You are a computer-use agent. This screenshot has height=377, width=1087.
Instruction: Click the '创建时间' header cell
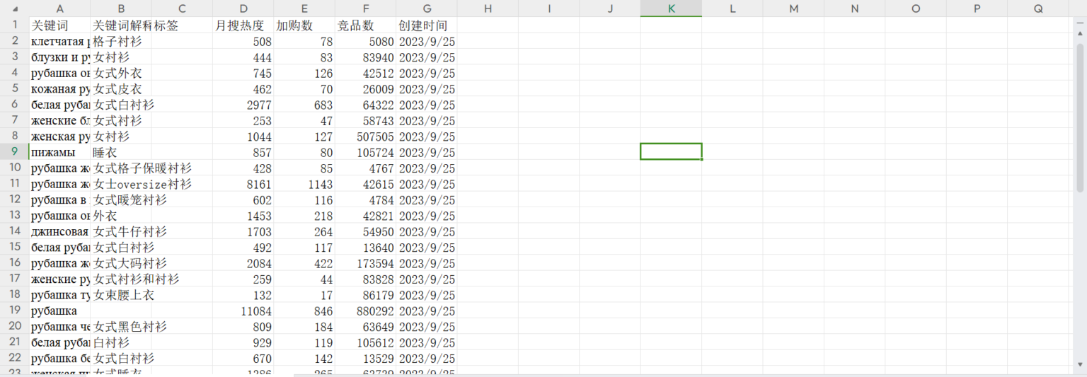[426, 25]
